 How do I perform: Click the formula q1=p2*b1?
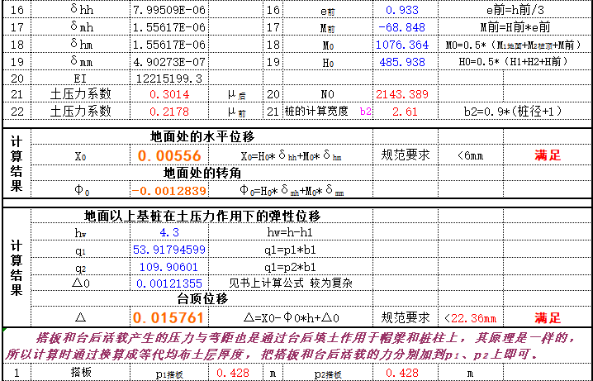tap(290, 267)
